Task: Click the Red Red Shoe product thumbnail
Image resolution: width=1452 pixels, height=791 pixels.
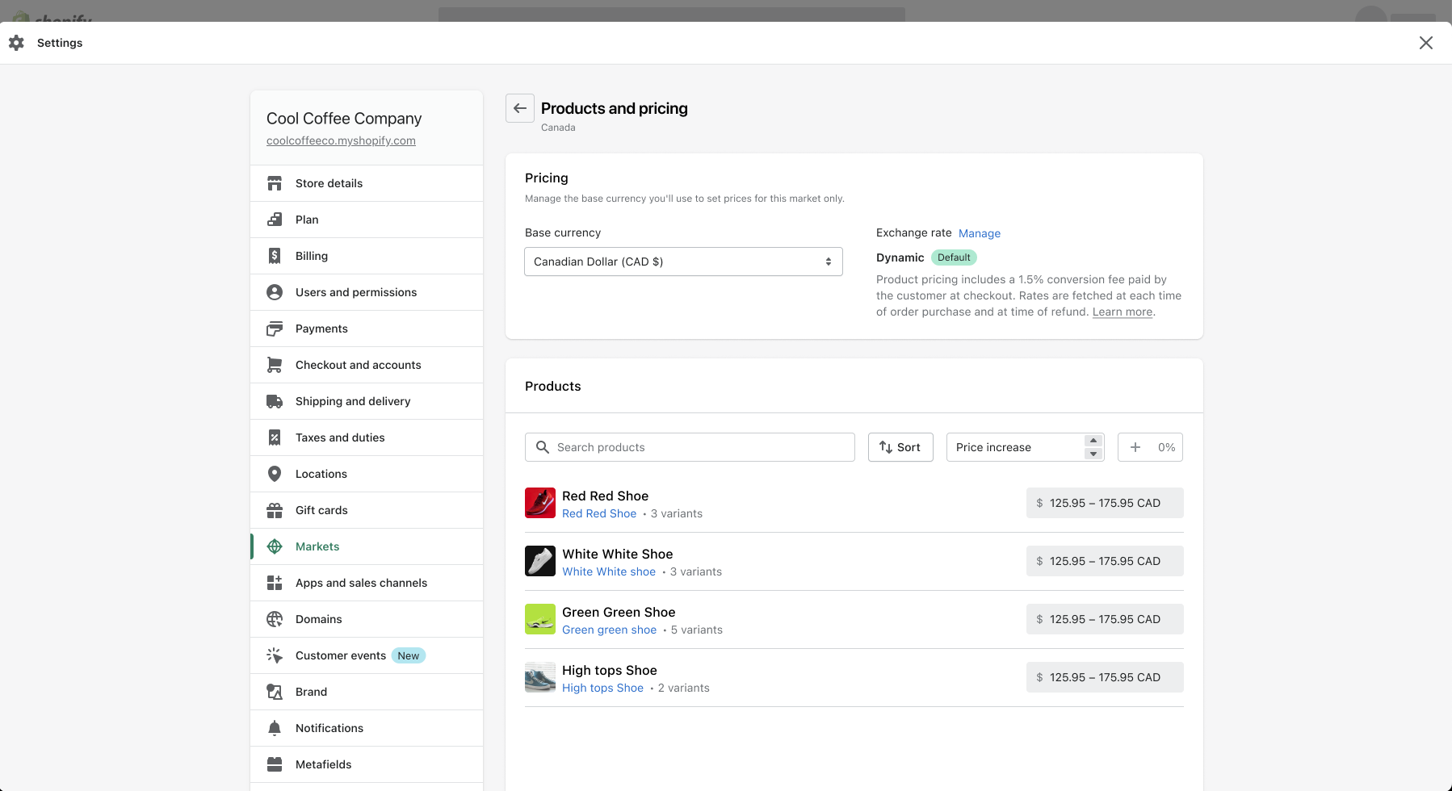Action: tap(540, 503)
